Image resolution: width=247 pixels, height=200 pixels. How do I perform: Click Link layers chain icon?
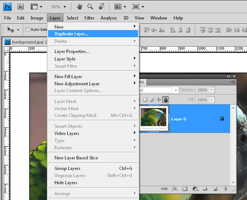click(x=164, y=189)
